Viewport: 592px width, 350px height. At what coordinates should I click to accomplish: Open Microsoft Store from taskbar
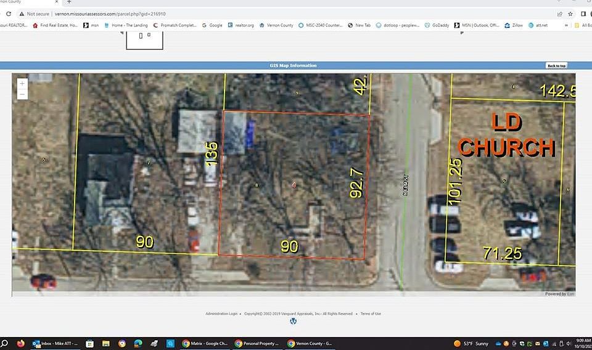pyautogui.click(x=89, y=343)
